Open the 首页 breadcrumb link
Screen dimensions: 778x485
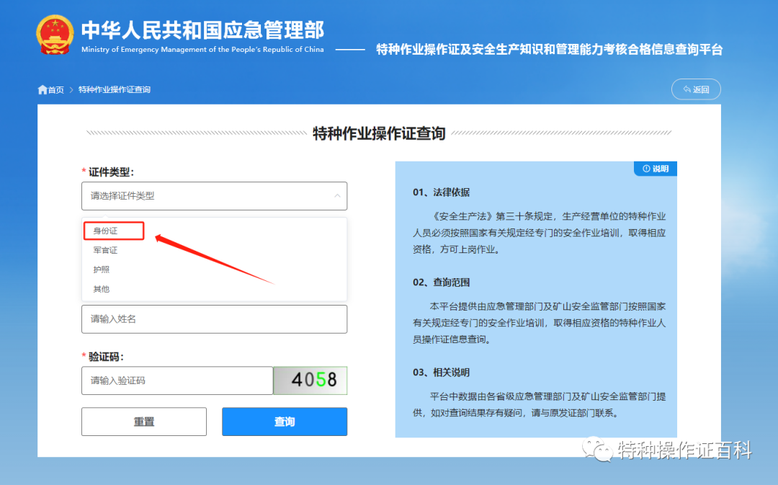[x=55, y=90]
